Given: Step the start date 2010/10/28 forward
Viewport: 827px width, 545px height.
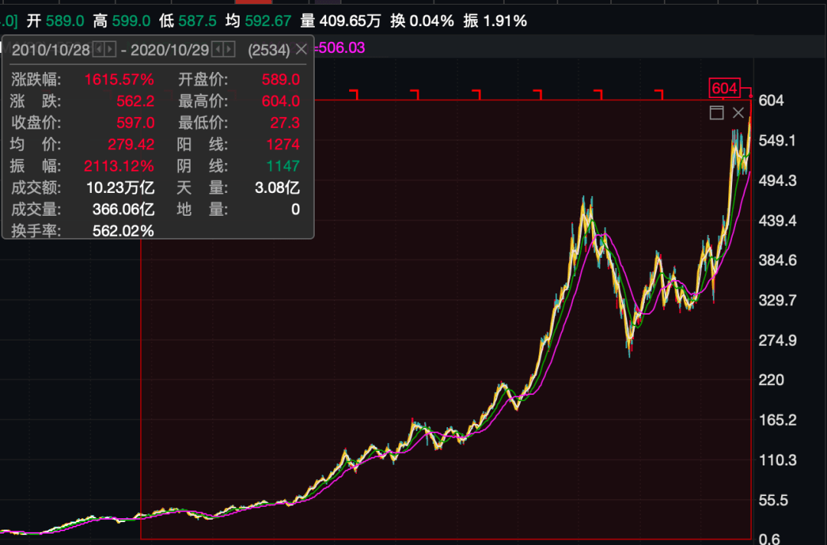Looking at the screenshot, I should click(110, 50).
